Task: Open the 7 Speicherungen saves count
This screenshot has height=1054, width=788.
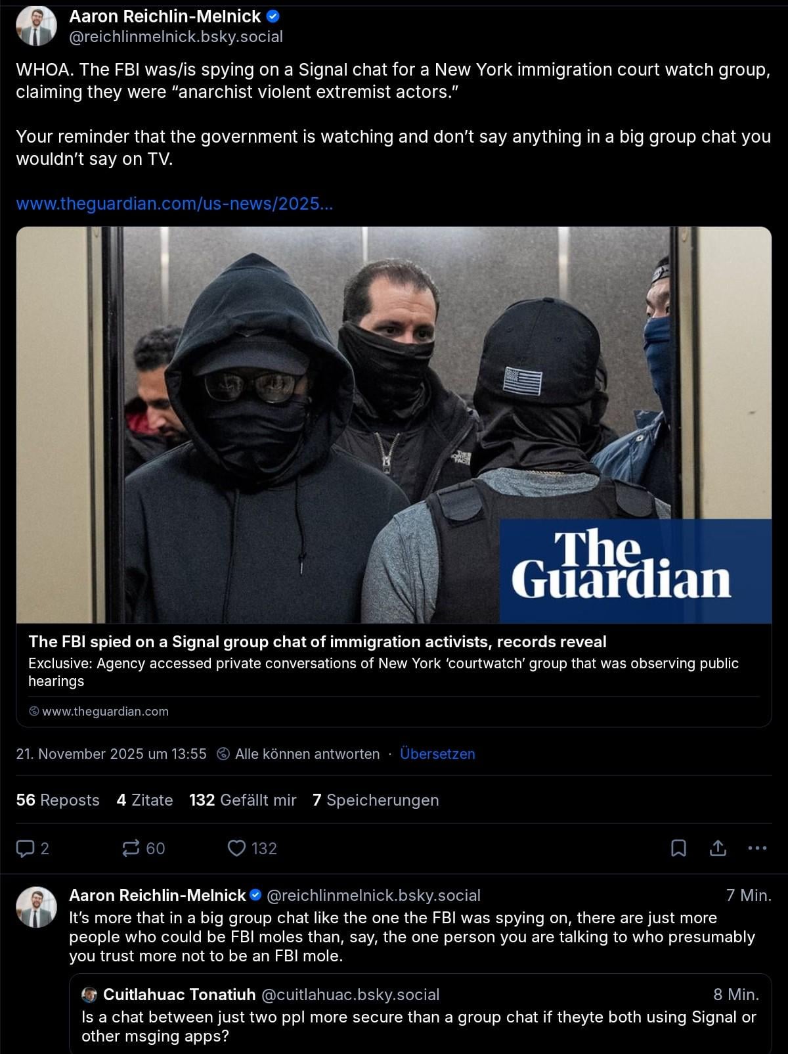Action: [376, 800]
